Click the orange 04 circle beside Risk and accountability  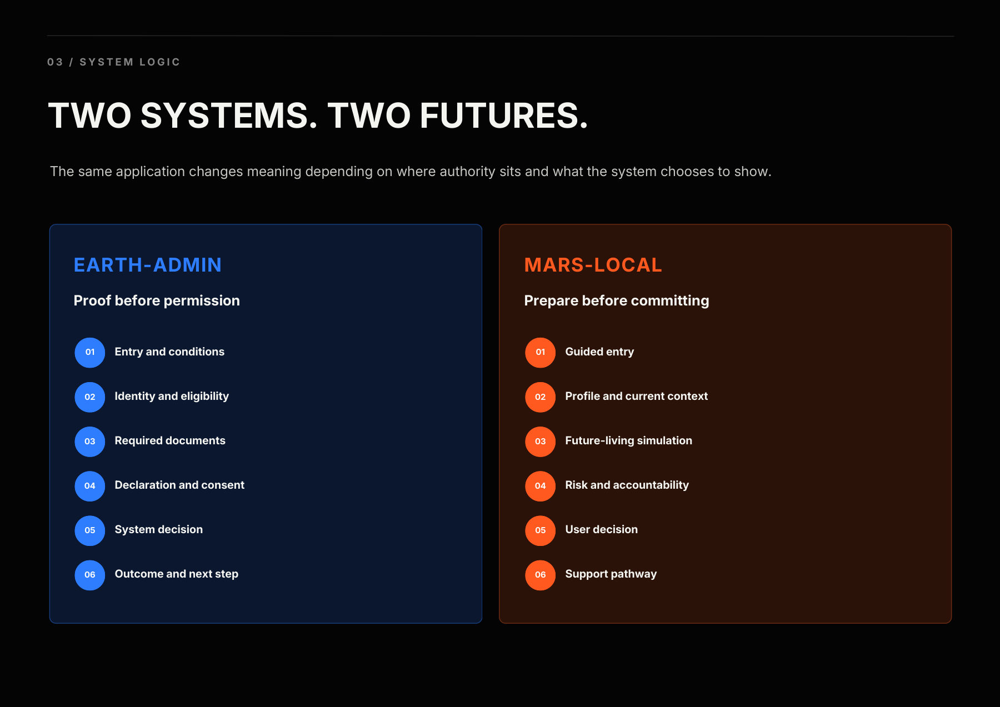541,485
